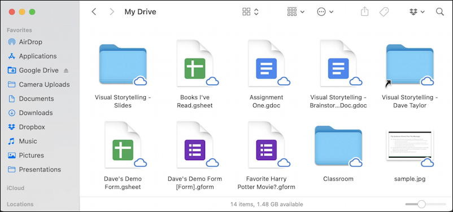Select the Visual Storytelling Brainstor...Doc.gdoc icon
The width and height of the screenshot is (453, 212).
pos(338,63)
